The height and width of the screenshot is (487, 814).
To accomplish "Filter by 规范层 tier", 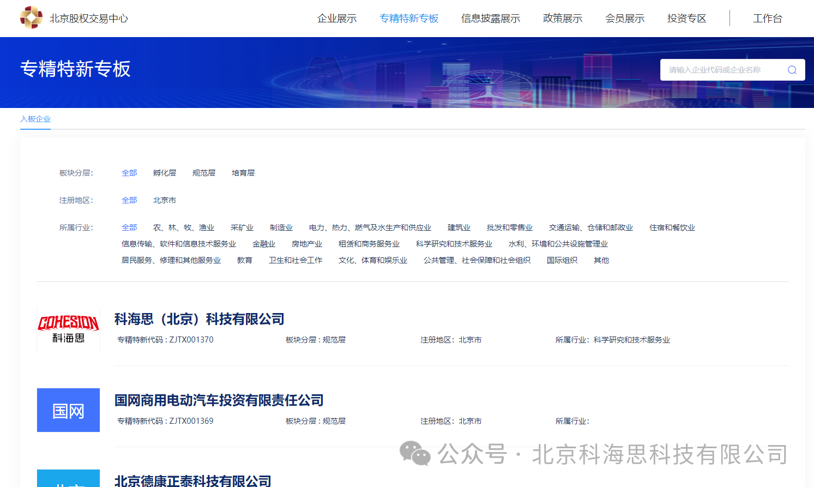I will pos(204,173).
